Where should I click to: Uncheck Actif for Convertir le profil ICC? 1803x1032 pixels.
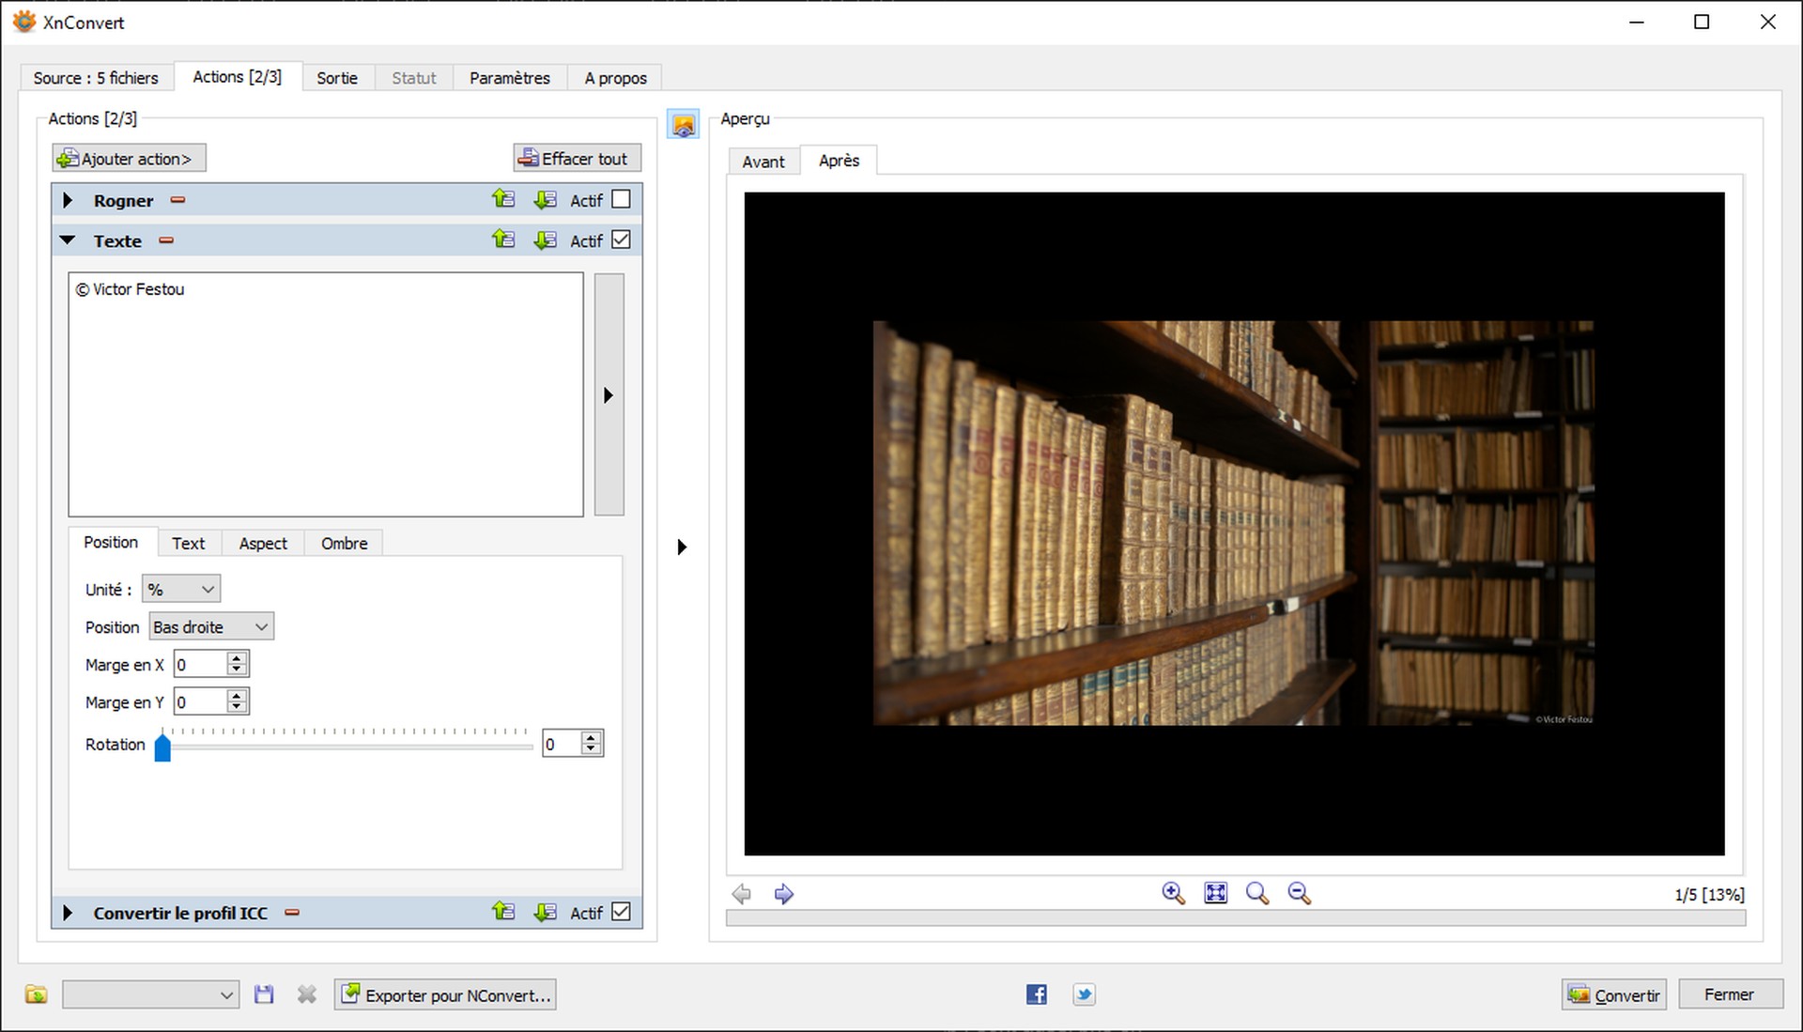(x=621, y=912)
